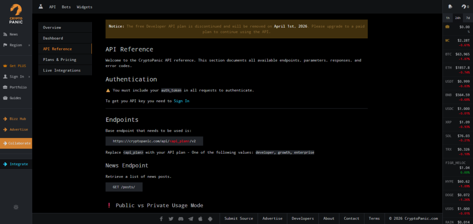Click the BNB $564.59 ticker row
The width and height of the screenshot is (473, 224).
coord(458,97)
